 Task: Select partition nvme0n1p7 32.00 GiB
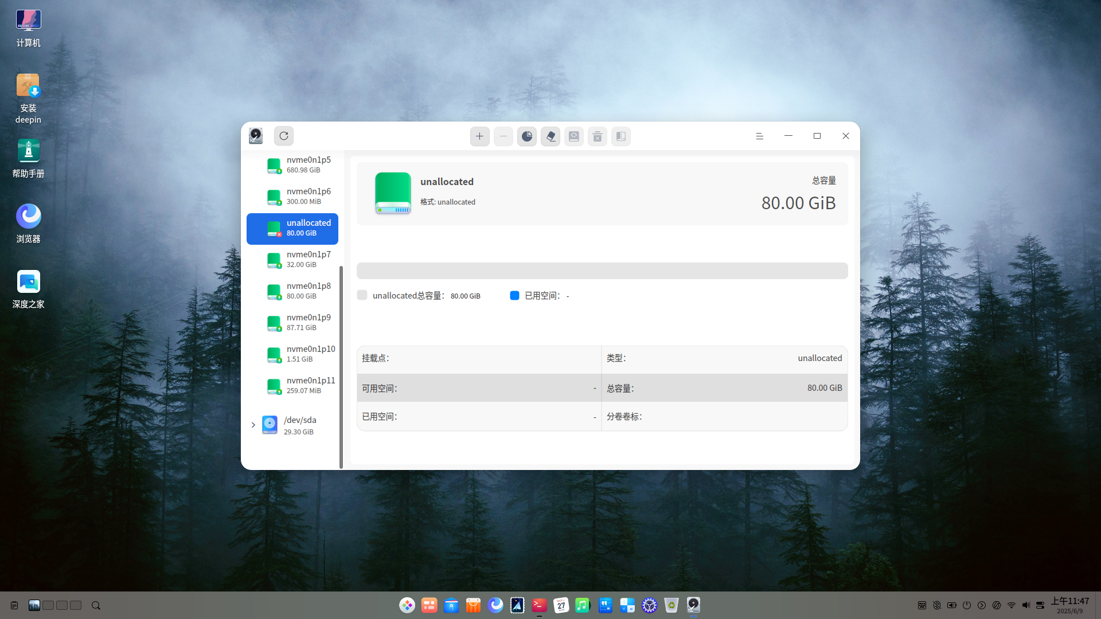point(292,259)
